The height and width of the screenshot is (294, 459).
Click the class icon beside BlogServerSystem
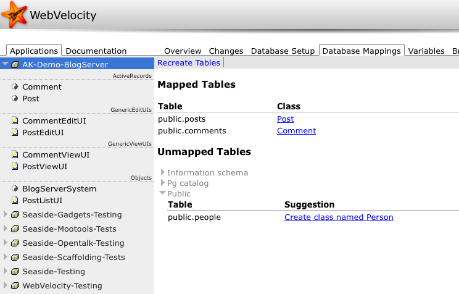coord(15,188)
